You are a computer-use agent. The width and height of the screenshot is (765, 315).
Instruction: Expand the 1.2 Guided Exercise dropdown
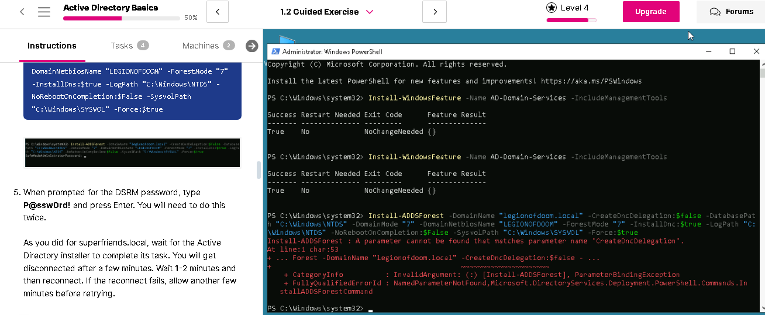pyautogui.click(x=369, y=12)
